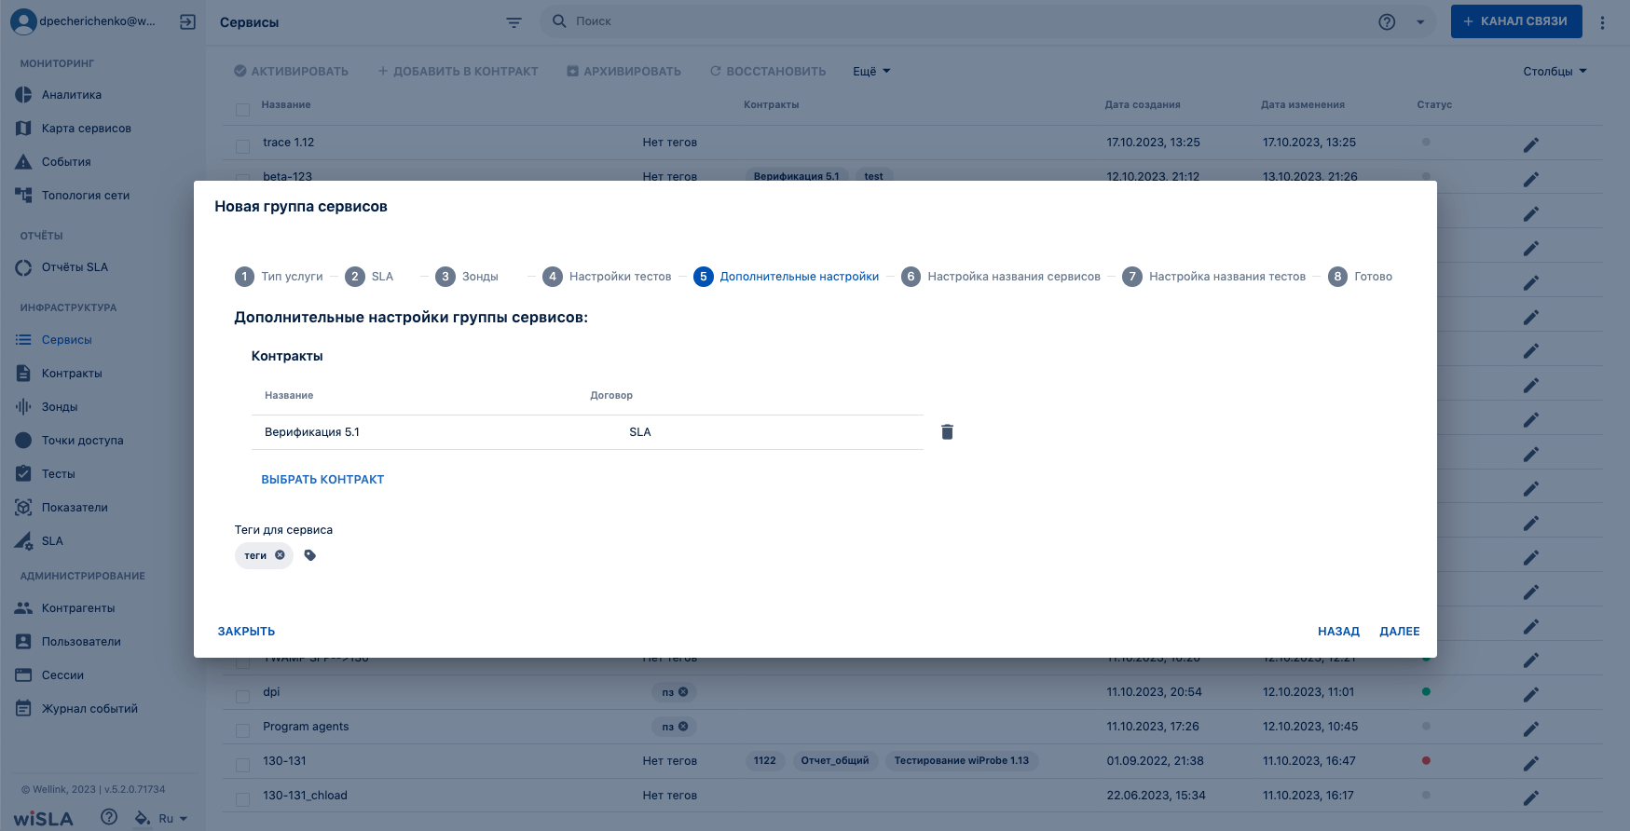Image resolution: width=1630 pixels, height=831 pixels.
Task: Open Пользователи administration page
Action: point(81,642)
